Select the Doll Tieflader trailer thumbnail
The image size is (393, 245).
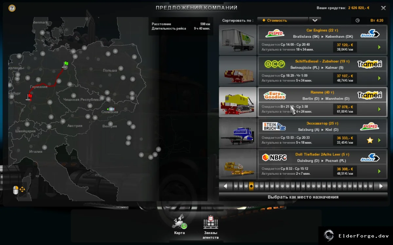(238, 164)
